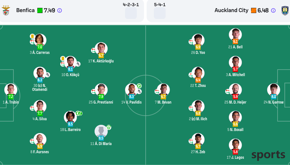Select N. Garrow goalkeeper photo

click(x=273, y=90)
